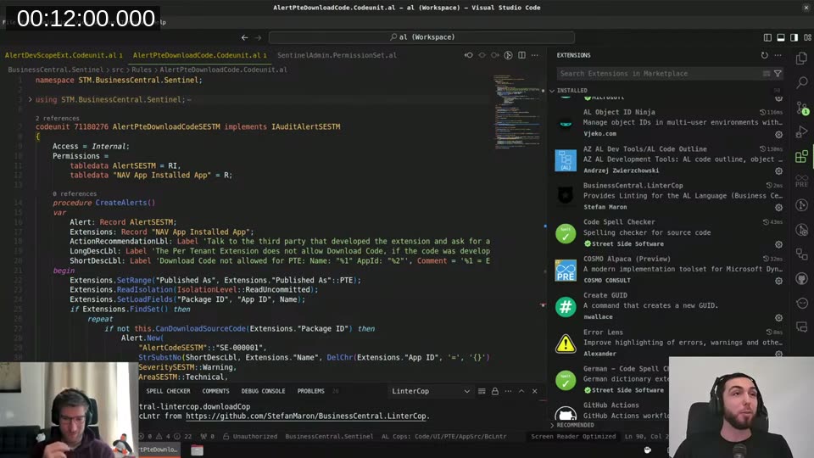Toggle bottom panel layout button
Screen dimensions: 814x458
pos(781,37)
